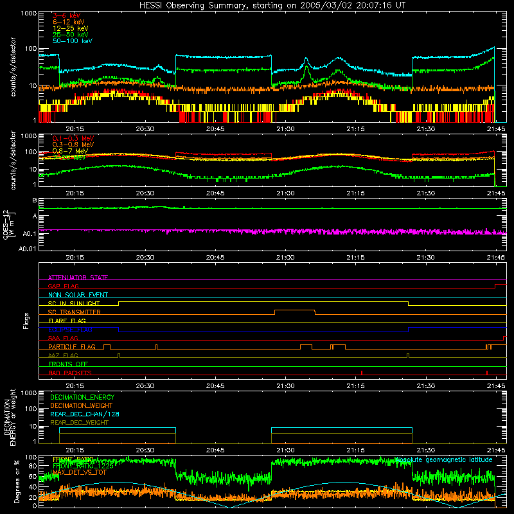This screenshot has height=514, width=514.
Task: Pick the GAP_FLAG label
Action: [x=64, y=286]
